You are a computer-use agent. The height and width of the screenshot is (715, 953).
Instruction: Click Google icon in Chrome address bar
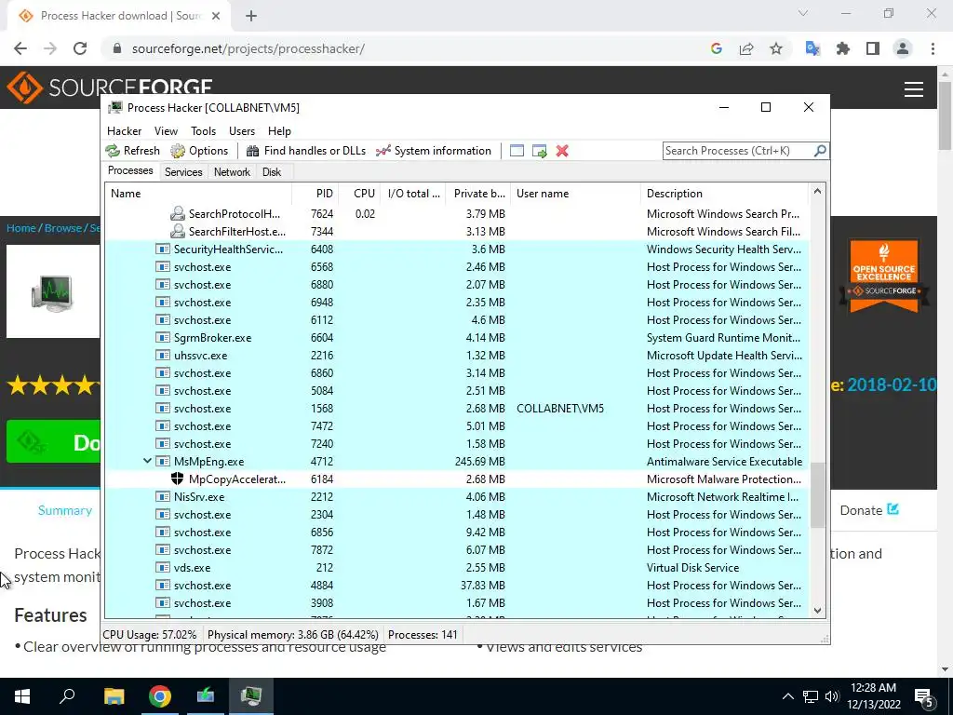pos(717,48)
